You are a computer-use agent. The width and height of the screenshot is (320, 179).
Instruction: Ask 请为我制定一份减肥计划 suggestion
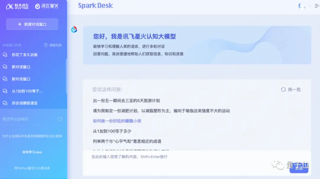[x=161, y=111]
